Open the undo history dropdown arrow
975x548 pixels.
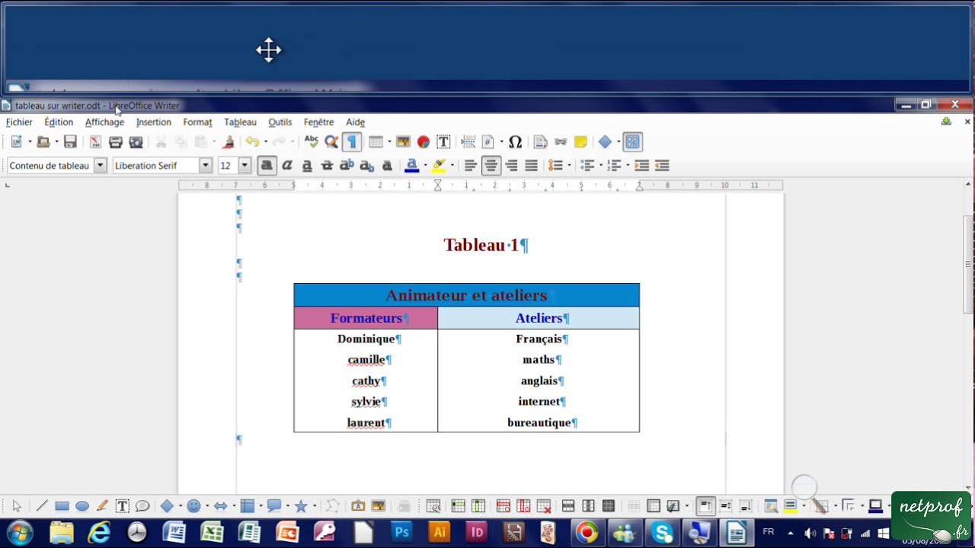[265, 142]
